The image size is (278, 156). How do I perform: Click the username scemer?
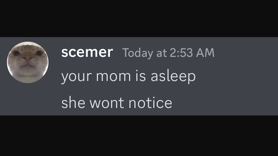[x=87, y=52]
